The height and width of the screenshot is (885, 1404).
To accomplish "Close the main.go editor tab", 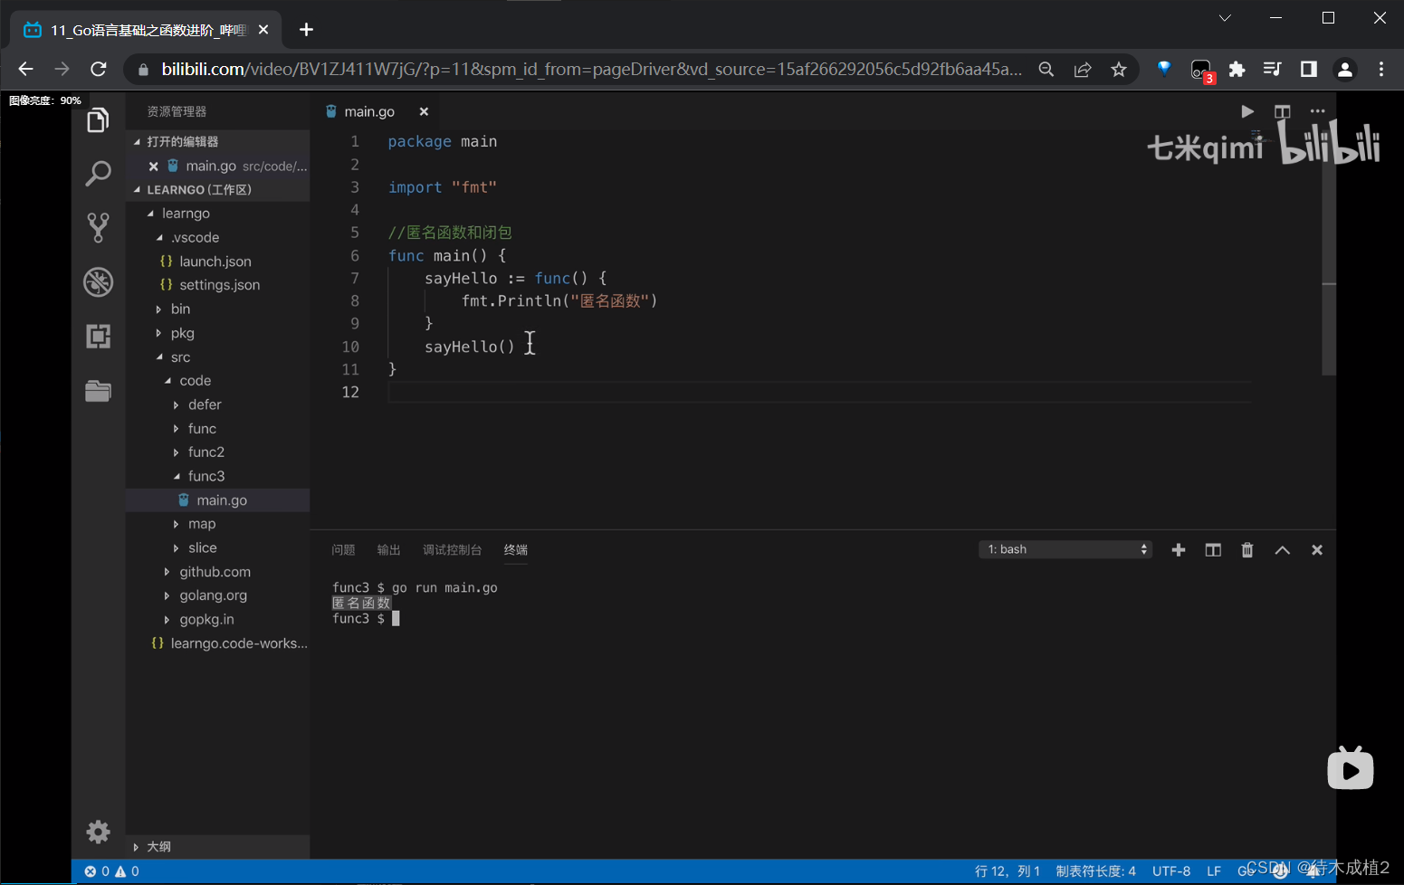I will (x=424, y=111).
